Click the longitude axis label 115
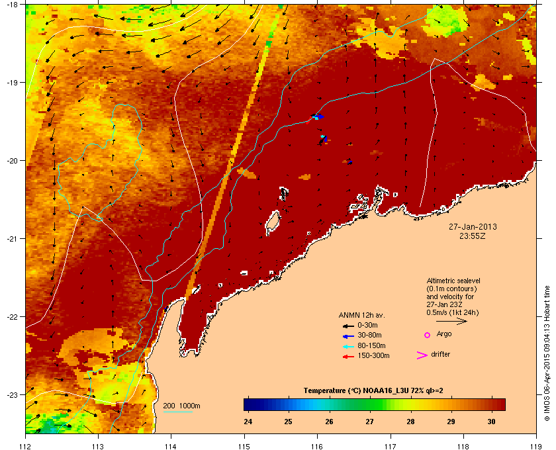556x450 pixels. pos(244,446)
